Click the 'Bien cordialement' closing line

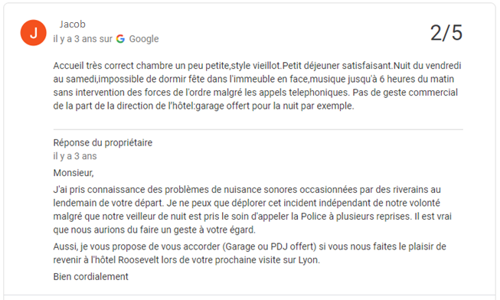(90, 277)
